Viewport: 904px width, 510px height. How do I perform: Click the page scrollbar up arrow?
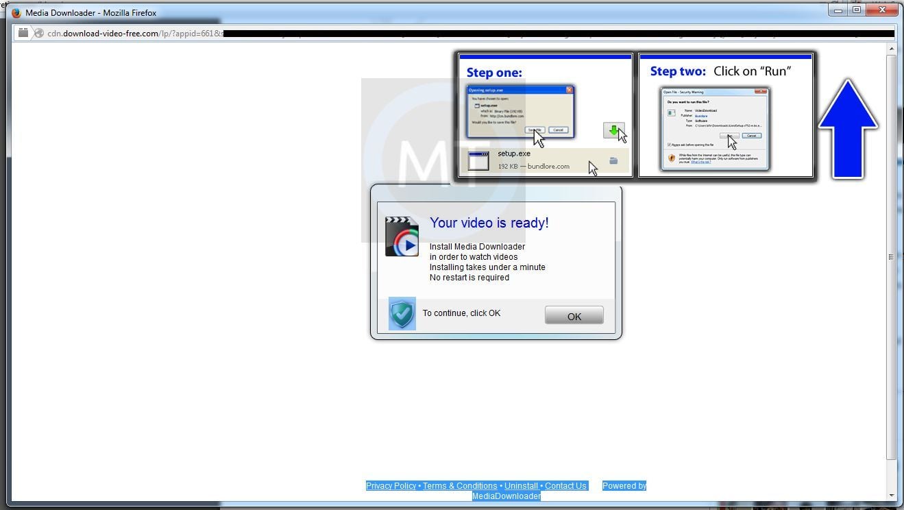[891, 49]
